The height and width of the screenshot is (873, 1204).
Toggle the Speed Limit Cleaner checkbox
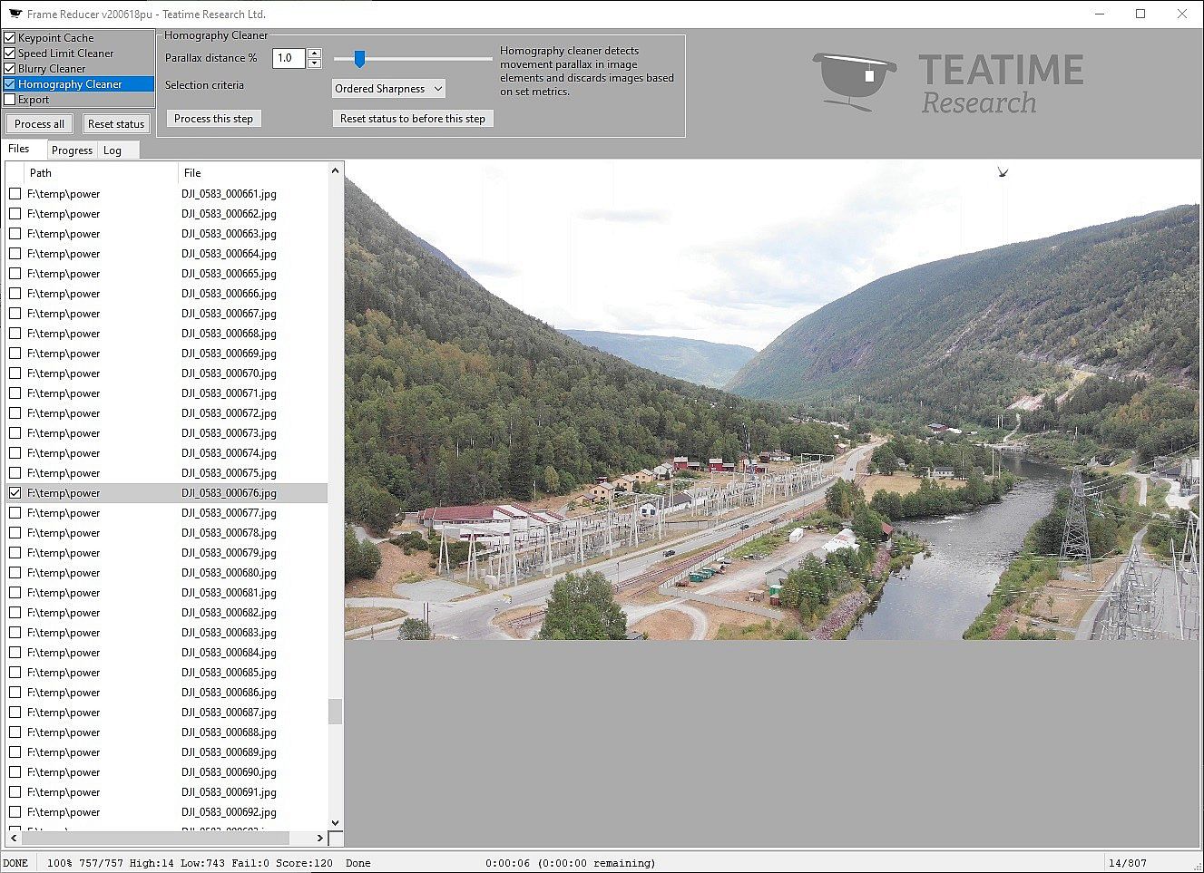(x=10, y=53)
